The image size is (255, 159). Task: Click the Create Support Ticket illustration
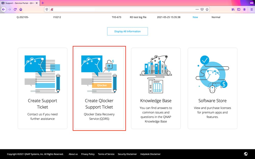[42, 74]
